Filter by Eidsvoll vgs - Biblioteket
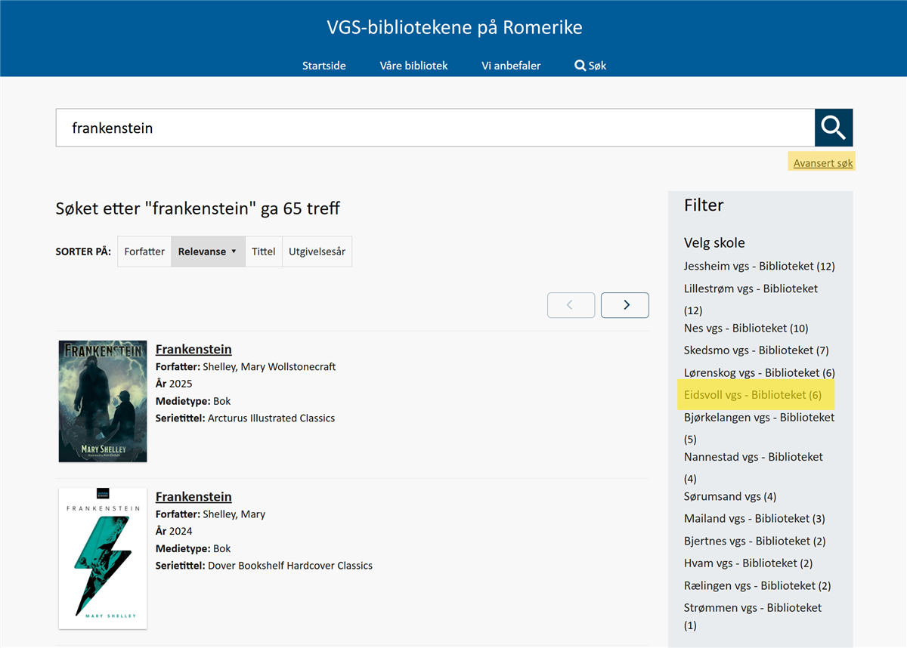Screen dimensions: 907x648 click(x=752, y=394)
